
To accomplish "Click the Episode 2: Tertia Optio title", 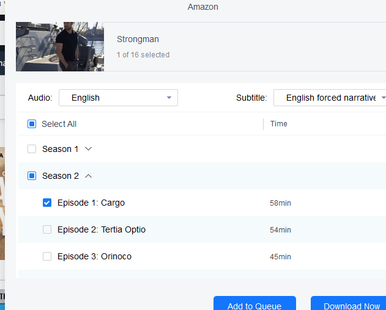I will pyautogui.click(x=102, y=229).
